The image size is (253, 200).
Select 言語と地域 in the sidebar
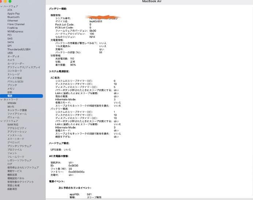[14, 185]
